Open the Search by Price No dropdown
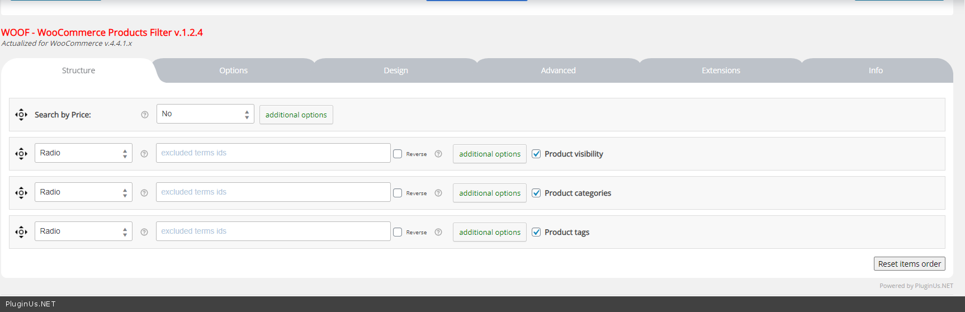This screenshot has height=312, width=965. tap(205, 114)
